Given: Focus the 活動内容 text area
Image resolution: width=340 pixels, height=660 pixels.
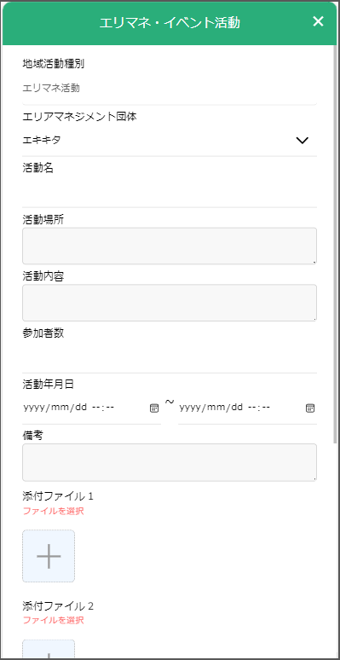Looking at the screenshot, I should pos(170,303).
